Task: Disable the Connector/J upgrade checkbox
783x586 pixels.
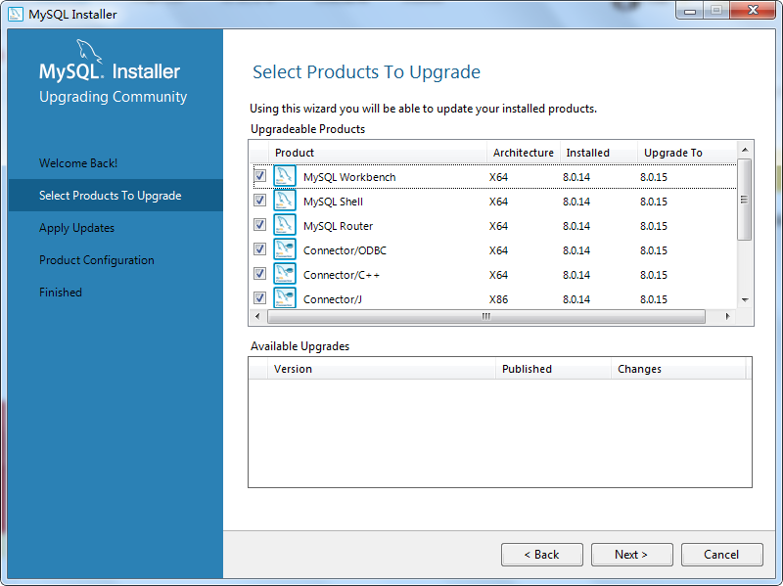Action: point(259,298)
